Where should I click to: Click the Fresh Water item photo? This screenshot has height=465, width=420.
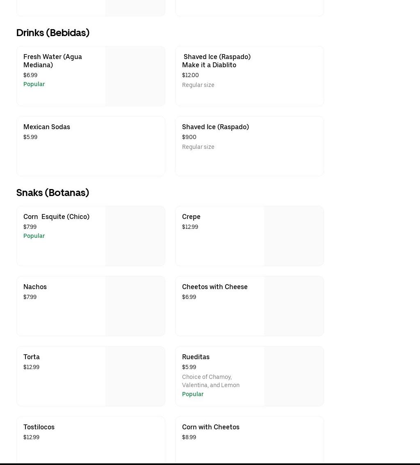click(135, 76)
